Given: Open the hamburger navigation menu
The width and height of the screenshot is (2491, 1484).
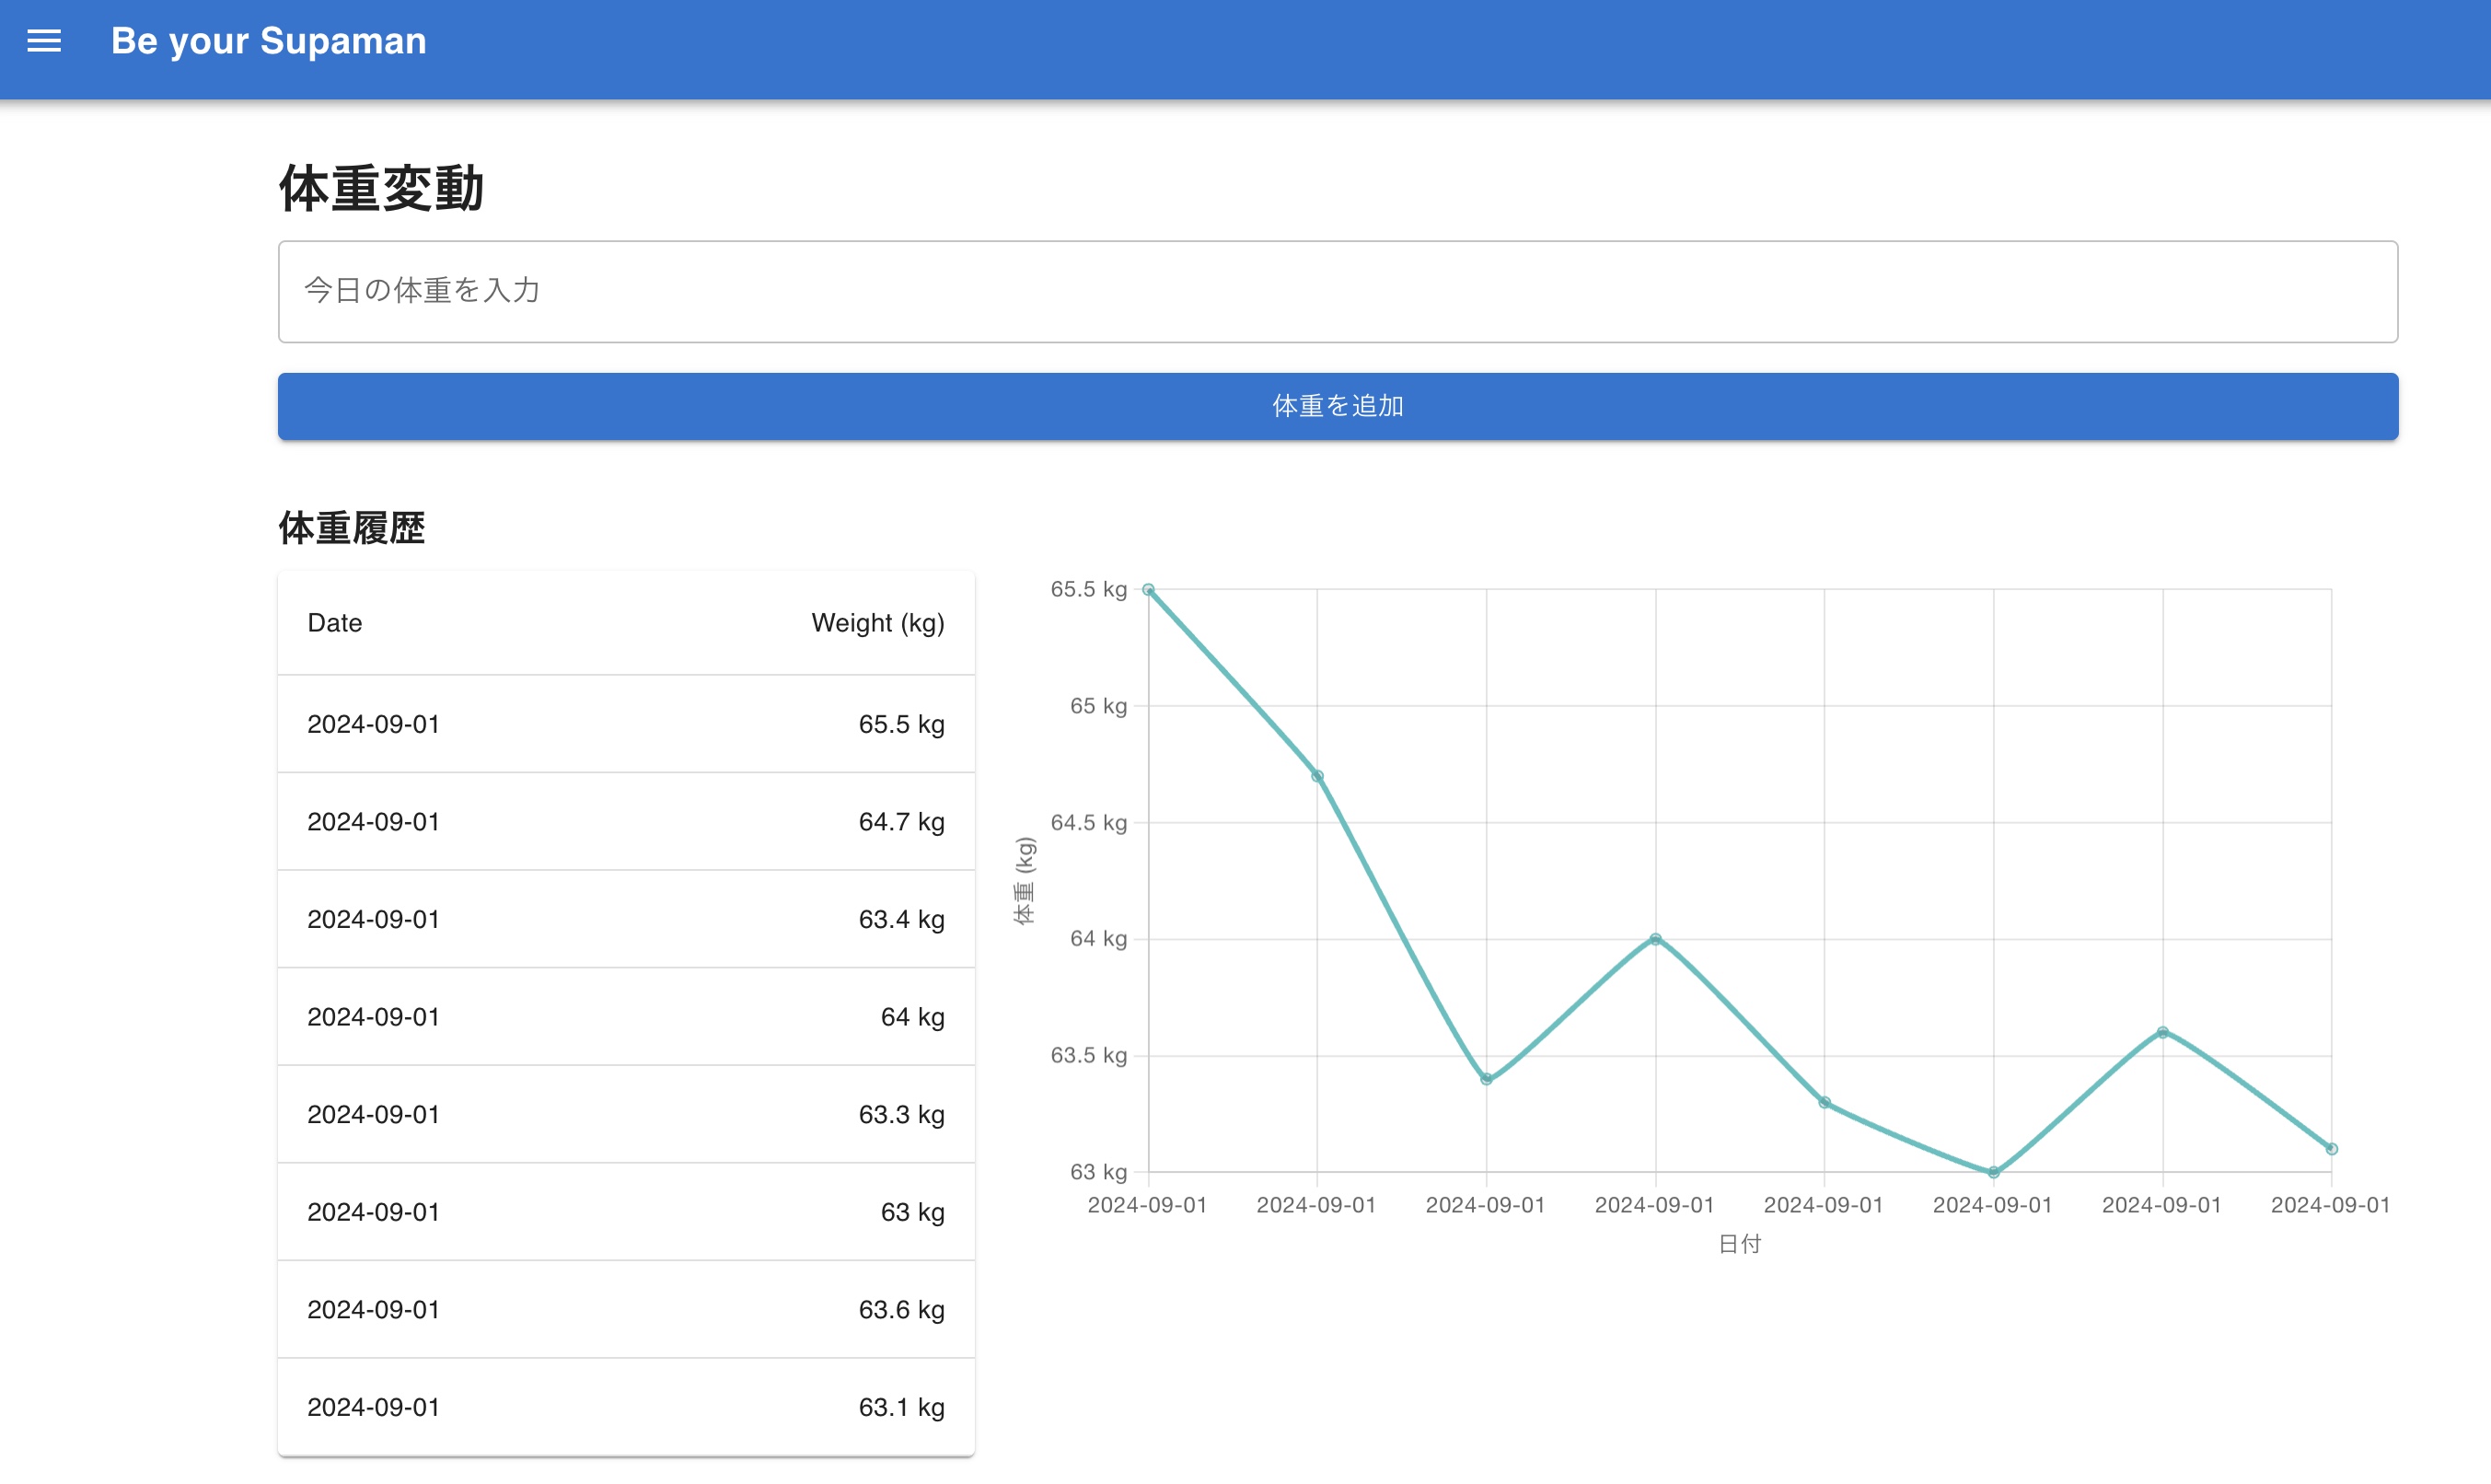Looking at the screenshot, I should [x=44, y=41].
